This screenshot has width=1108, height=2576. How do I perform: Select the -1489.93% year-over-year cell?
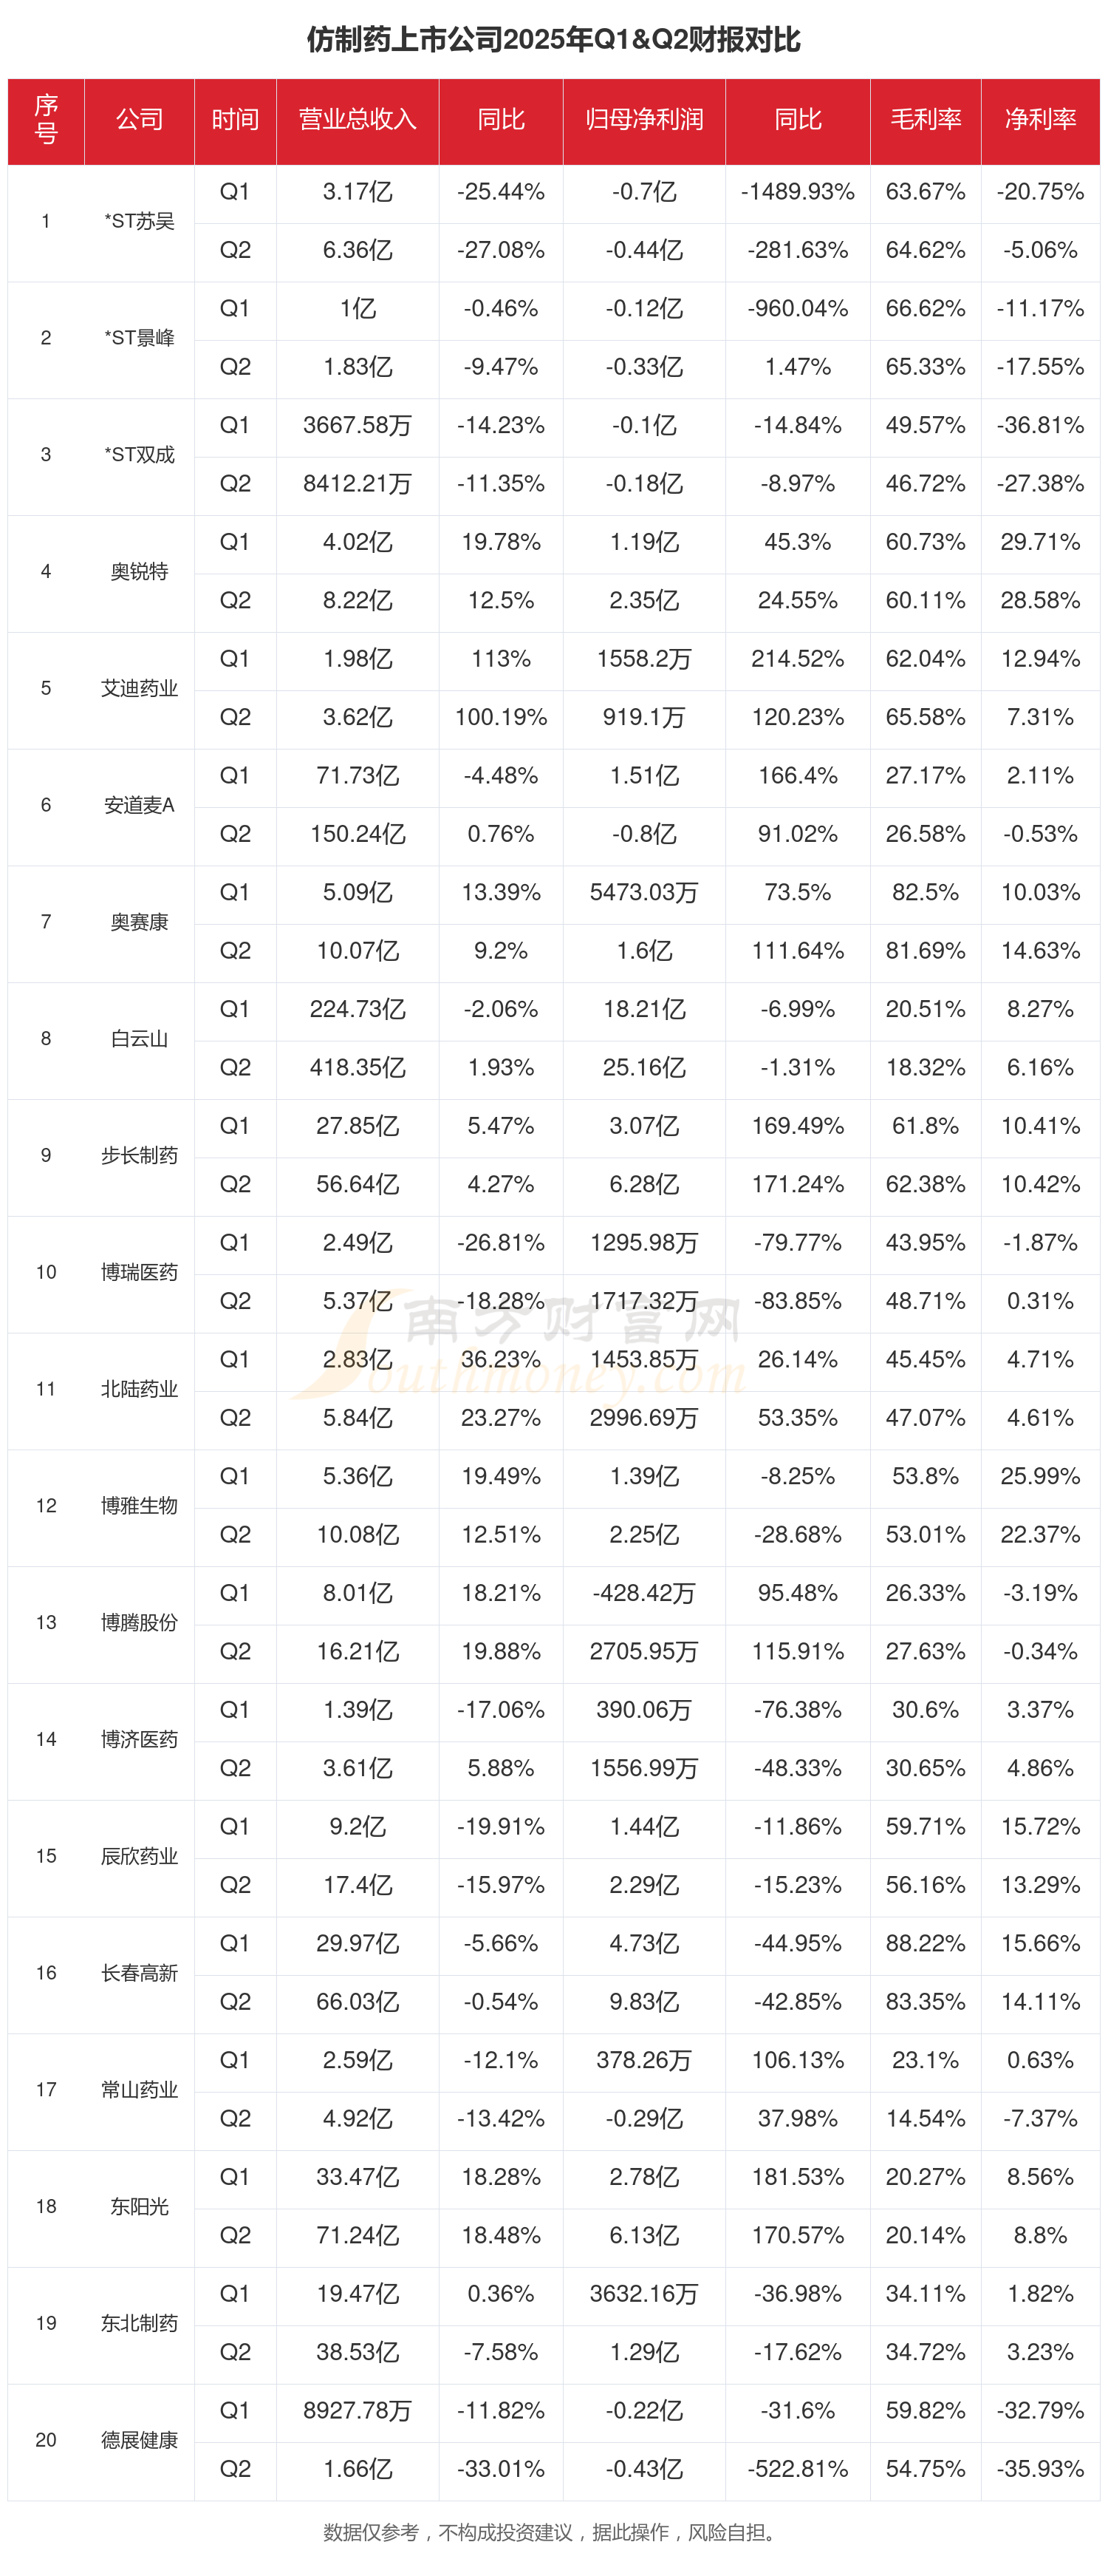(797, 192)
